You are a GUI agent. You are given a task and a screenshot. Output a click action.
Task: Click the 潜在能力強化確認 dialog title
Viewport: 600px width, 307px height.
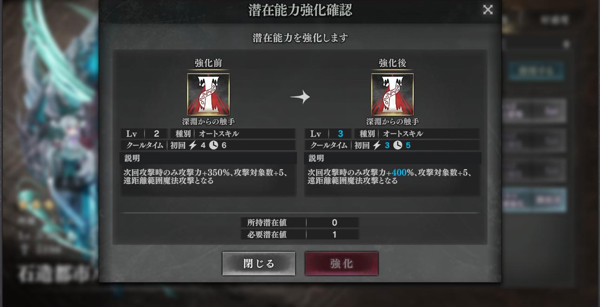[x=300, y=10]
